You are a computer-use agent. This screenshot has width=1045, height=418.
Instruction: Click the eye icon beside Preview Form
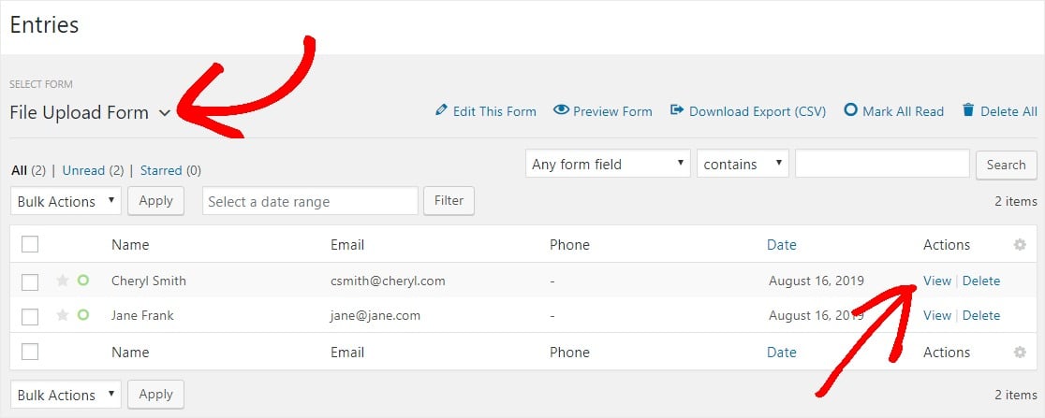coord(561,109)
